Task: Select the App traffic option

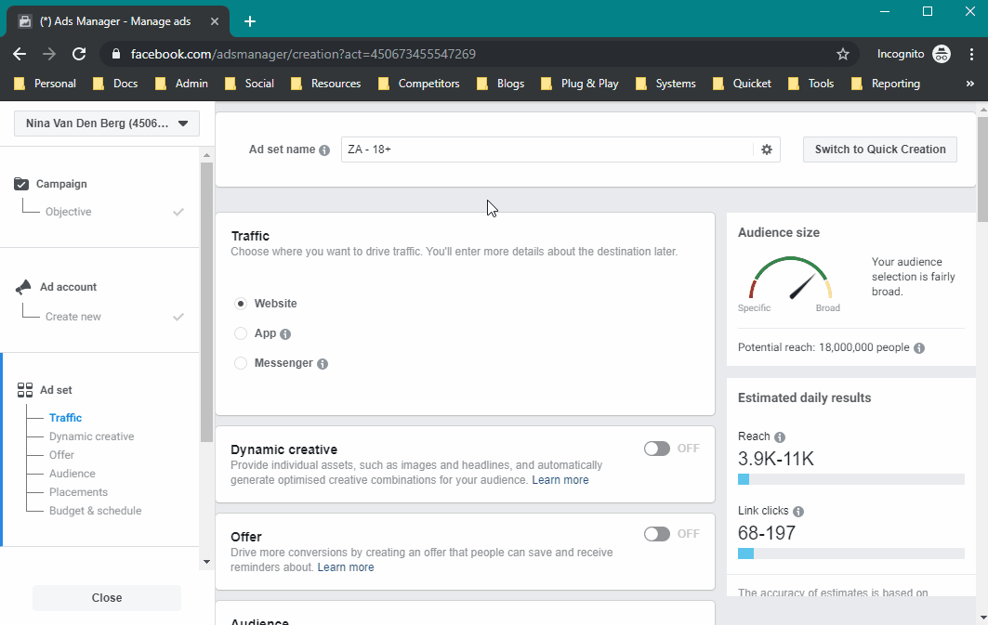Action: click(241, 333)
